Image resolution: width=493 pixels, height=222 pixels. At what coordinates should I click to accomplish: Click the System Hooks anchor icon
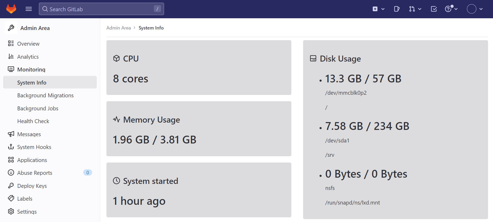pyautogui.click(x=11, y=147)
